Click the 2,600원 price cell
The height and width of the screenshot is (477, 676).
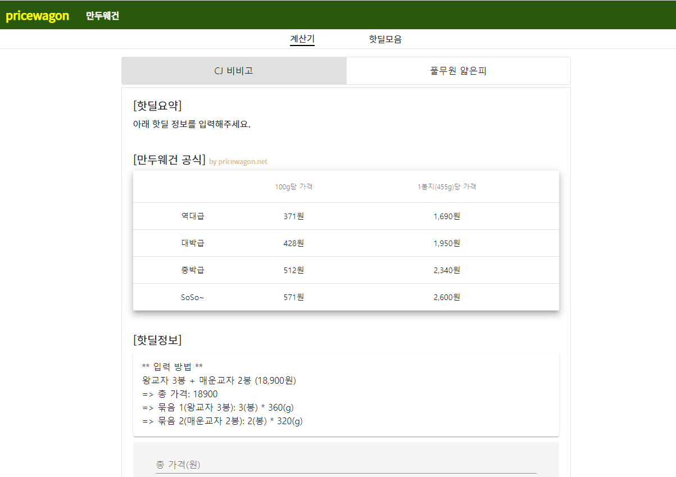(447, 297)
